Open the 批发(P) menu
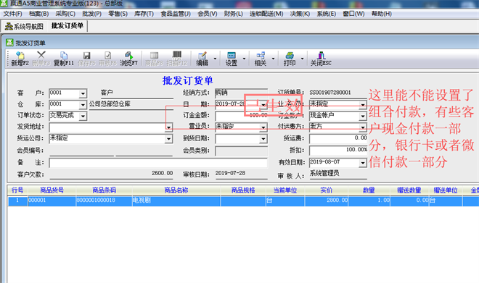479x283 pixels. click(91, 14)
